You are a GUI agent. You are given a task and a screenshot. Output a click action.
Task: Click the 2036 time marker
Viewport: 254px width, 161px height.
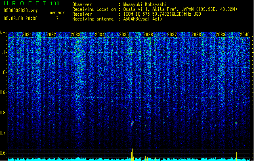click(148, 34)
